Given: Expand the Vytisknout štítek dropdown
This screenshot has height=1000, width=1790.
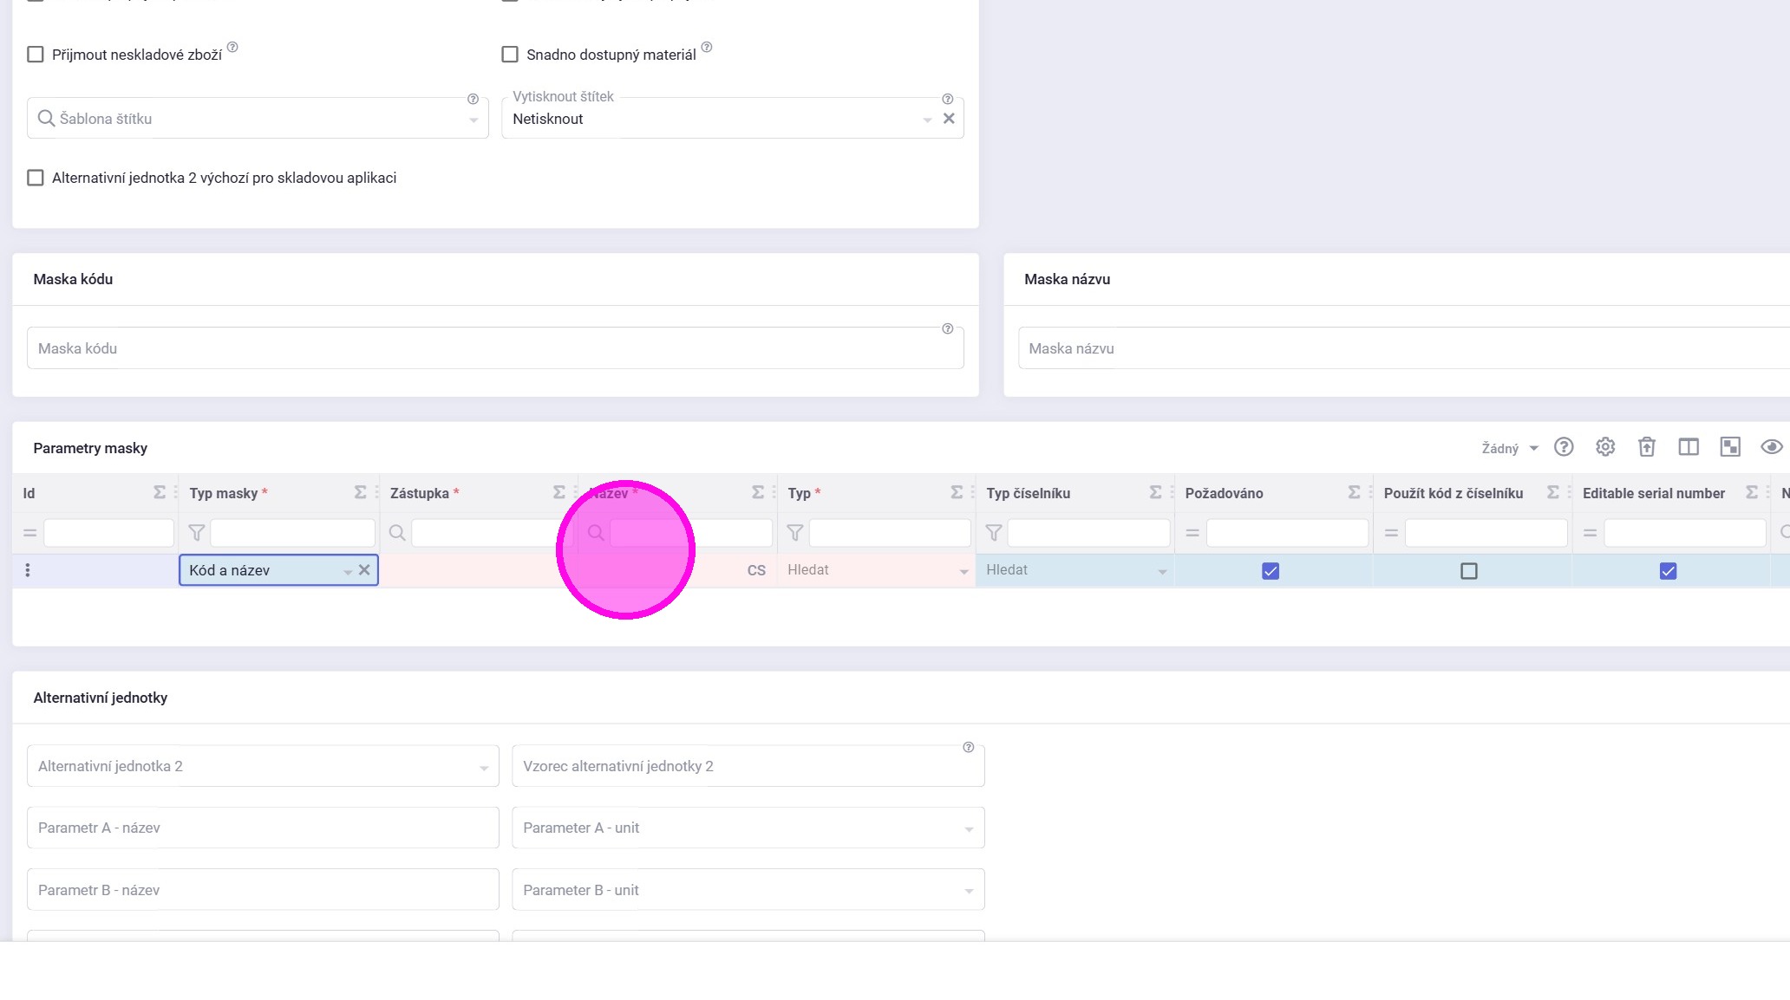Looking at the screenshot, I should 927,120.
